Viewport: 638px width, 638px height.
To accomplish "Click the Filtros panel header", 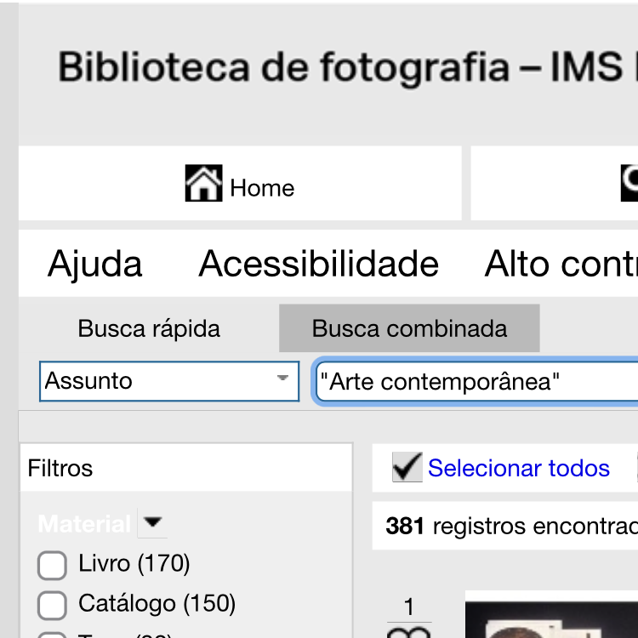I will click(x=186, y=468).
